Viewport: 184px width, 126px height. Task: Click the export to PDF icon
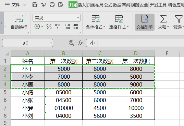click(44, 5)
